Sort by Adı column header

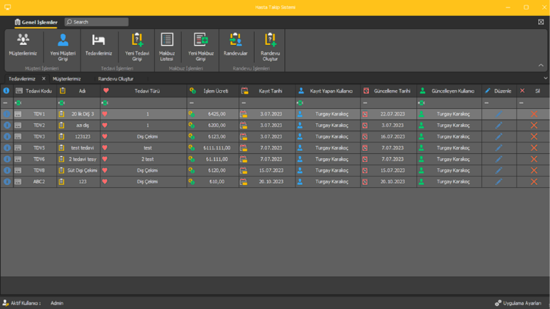tap(78, 91)
